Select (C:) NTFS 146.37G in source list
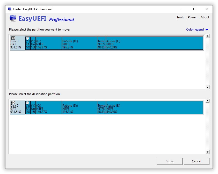 [x=49, y=43]
